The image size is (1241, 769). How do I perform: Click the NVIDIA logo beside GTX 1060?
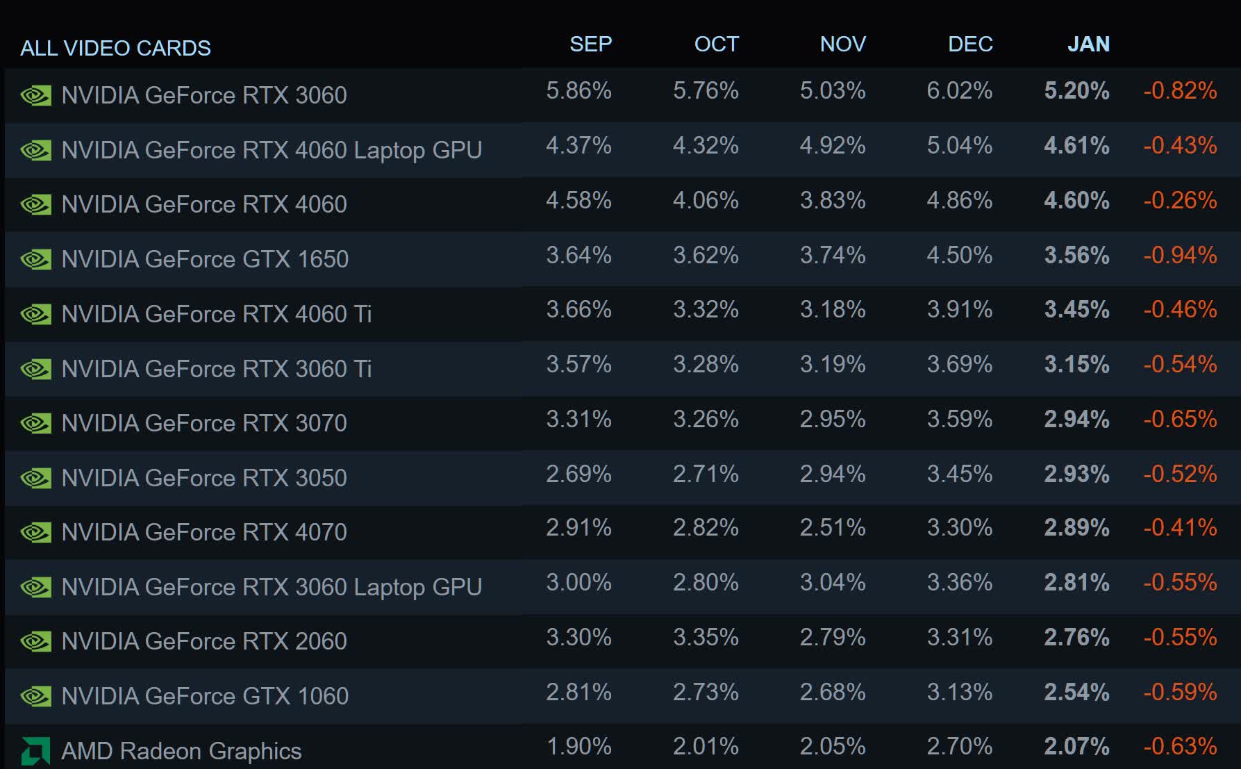pyautogui.click(x=35, y=696)
